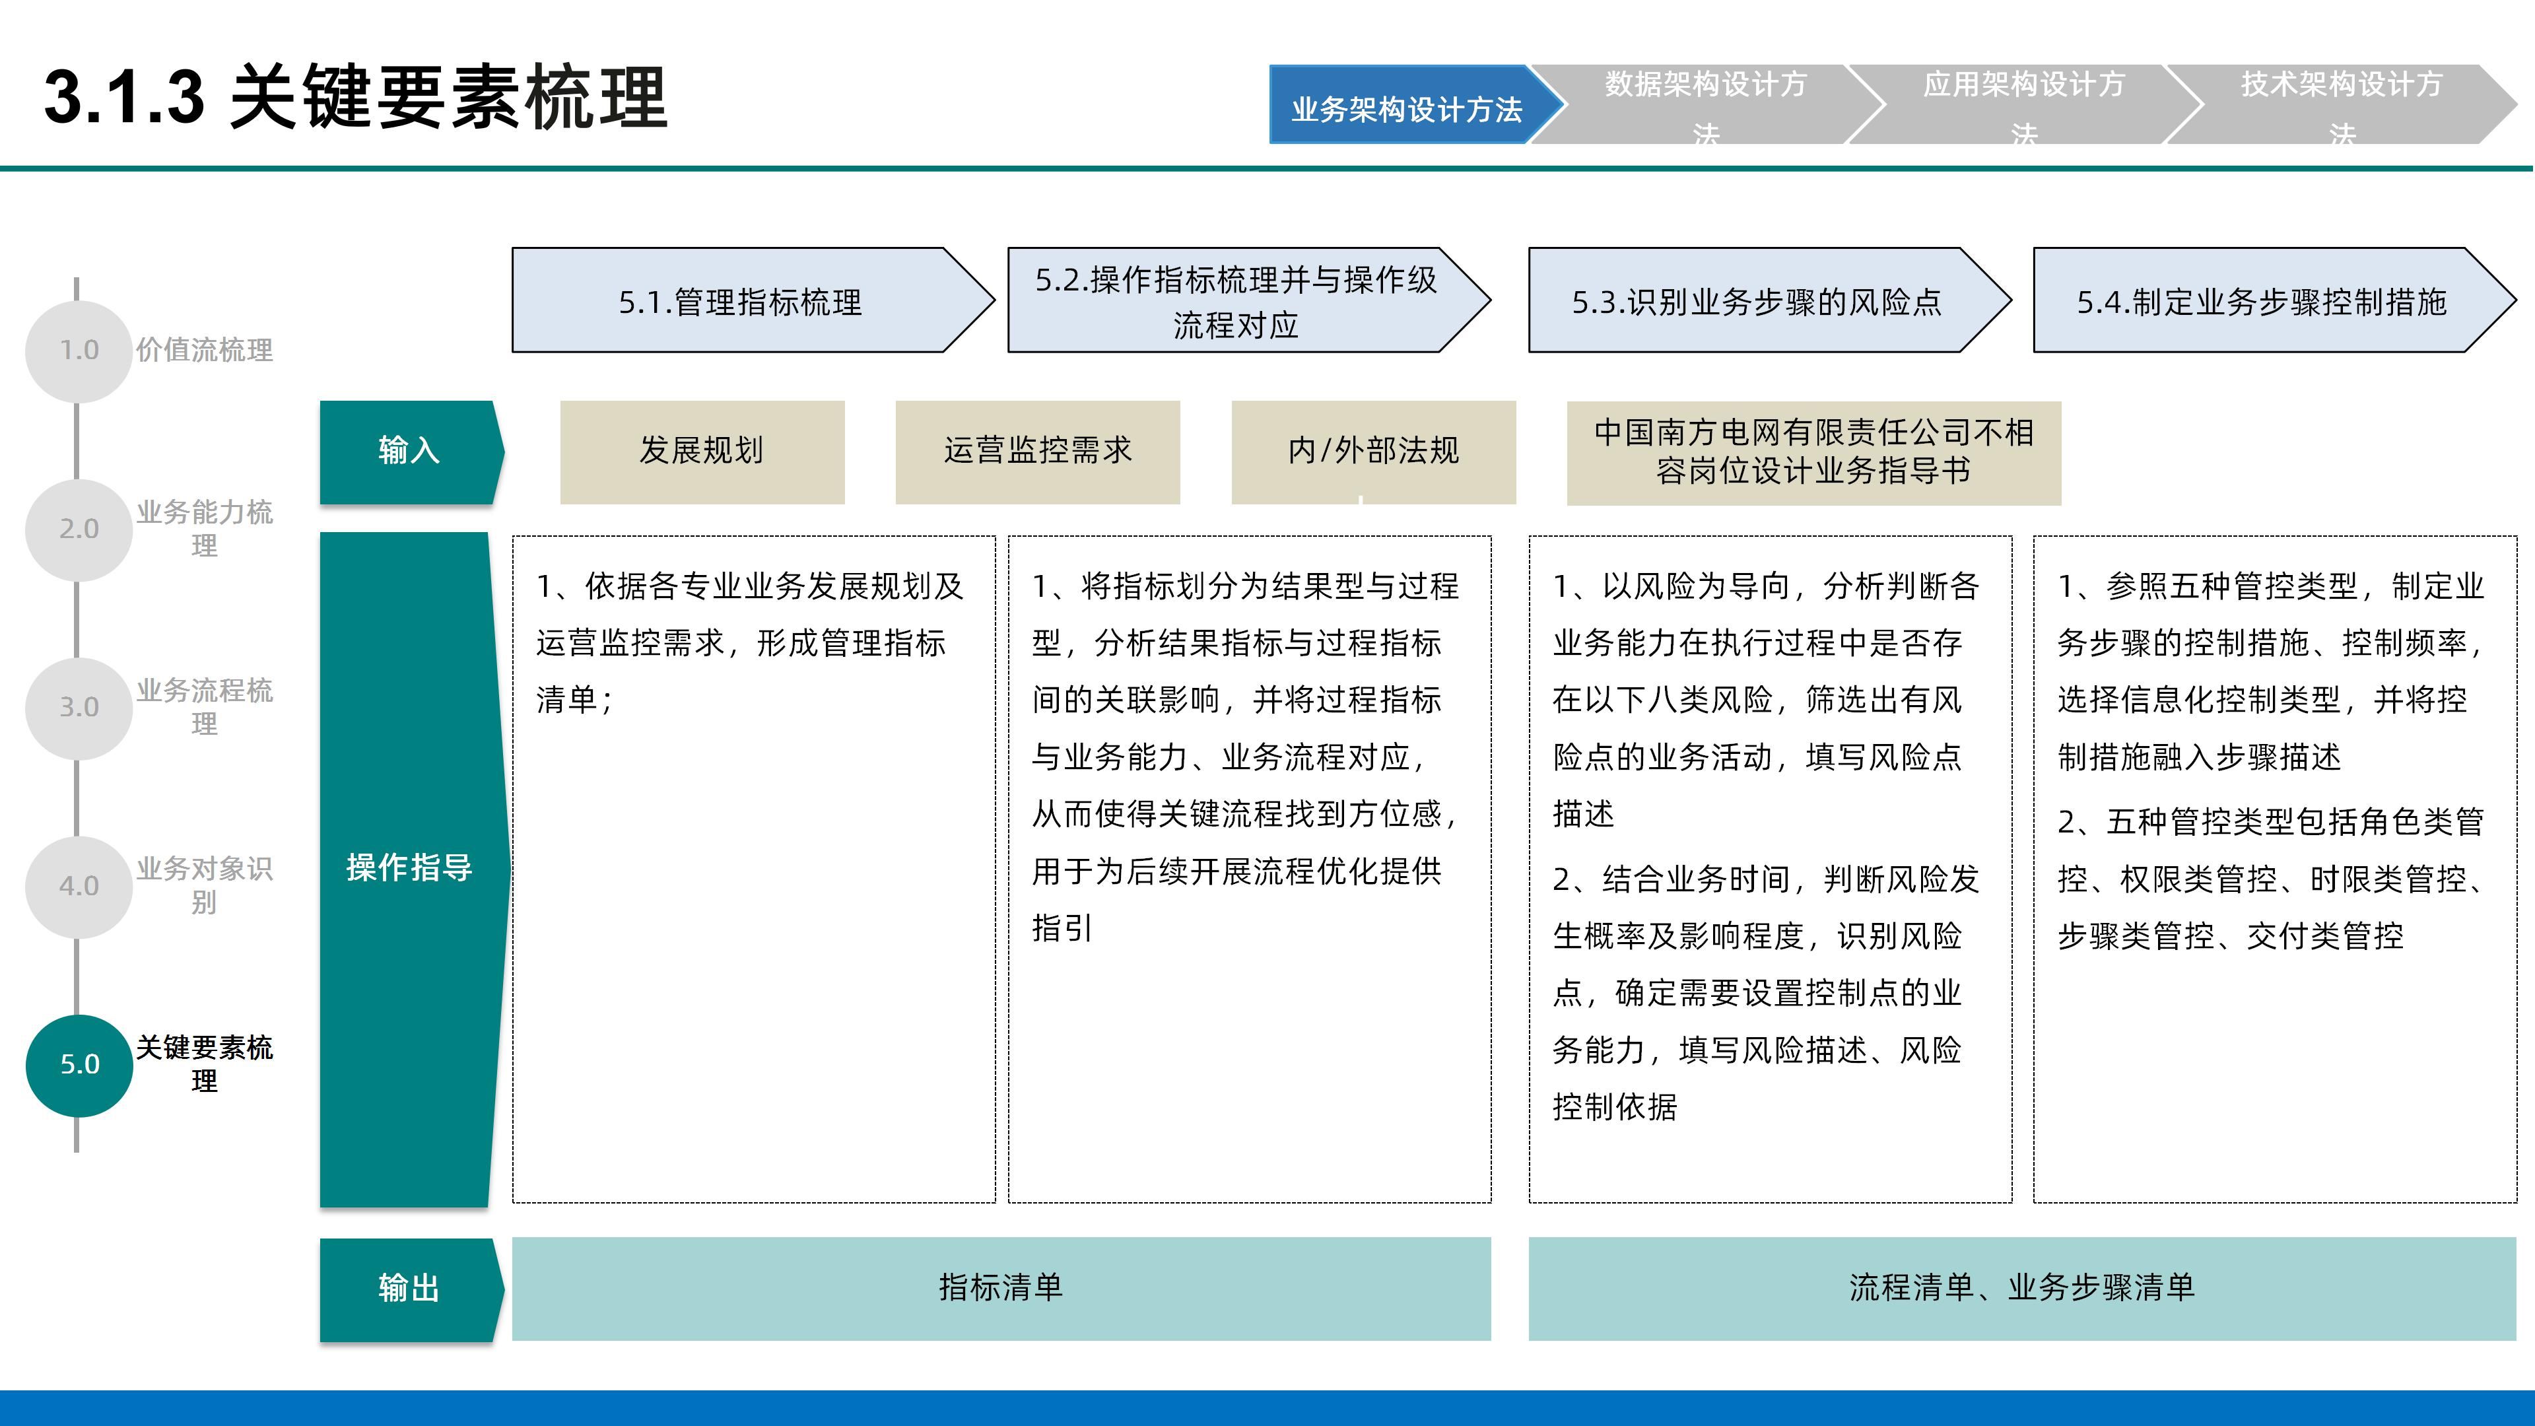
Task: Go to 技术架构设计方法 chevron tab
Action: [2341, 106]
